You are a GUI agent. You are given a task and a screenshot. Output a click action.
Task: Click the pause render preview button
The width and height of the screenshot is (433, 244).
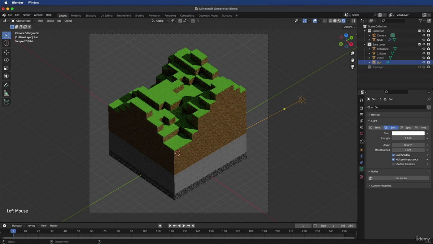[x=354, y=21]
